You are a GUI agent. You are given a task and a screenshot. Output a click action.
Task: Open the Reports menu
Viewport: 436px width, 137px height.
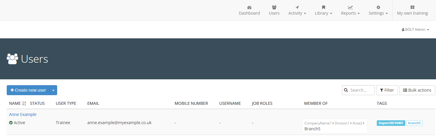(x=350, y=13)
